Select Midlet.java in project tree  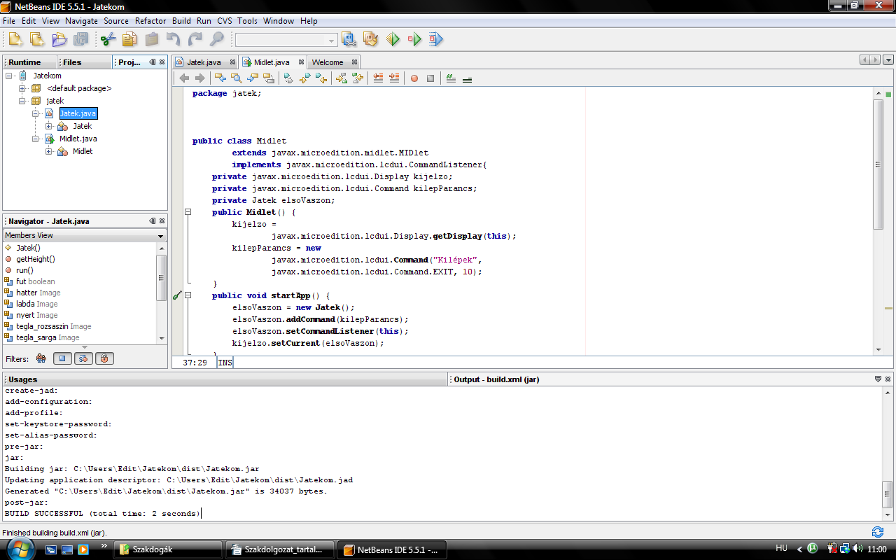pyautogui.click(x=78, y=139)
